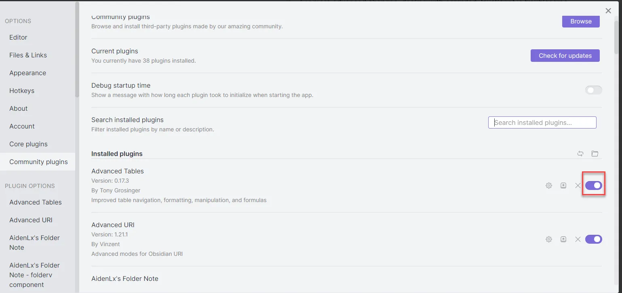The height and width of the screenshot is (293, 622).
Task: Focus the Search installed plugins field
Action: click(x=542, y=122)
